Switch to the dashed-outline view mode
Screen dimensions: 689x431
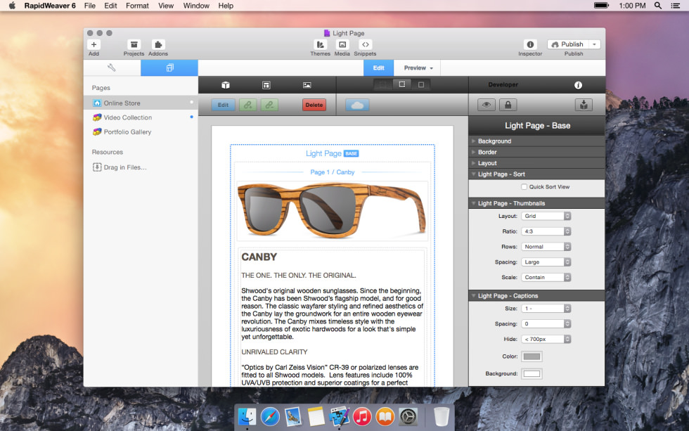tap(401, 84)
